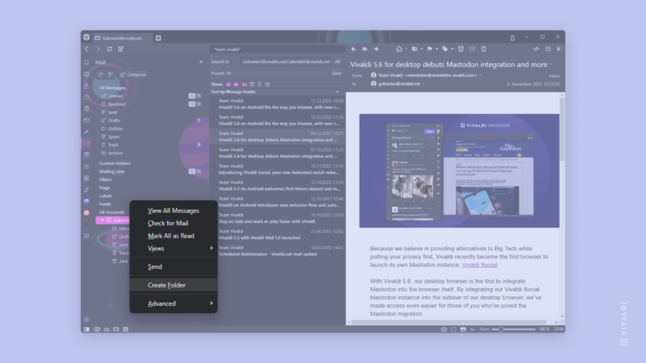This screenshot has width=646, height=363.
Task: Refresh mail in the Mail panel
Action: tap(100, 74)
